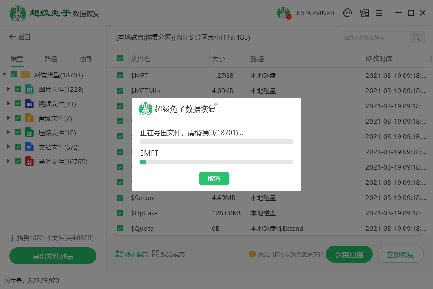
Task: Click the audio files music icon
Action: pyautogui.click(x=29, y=118)
